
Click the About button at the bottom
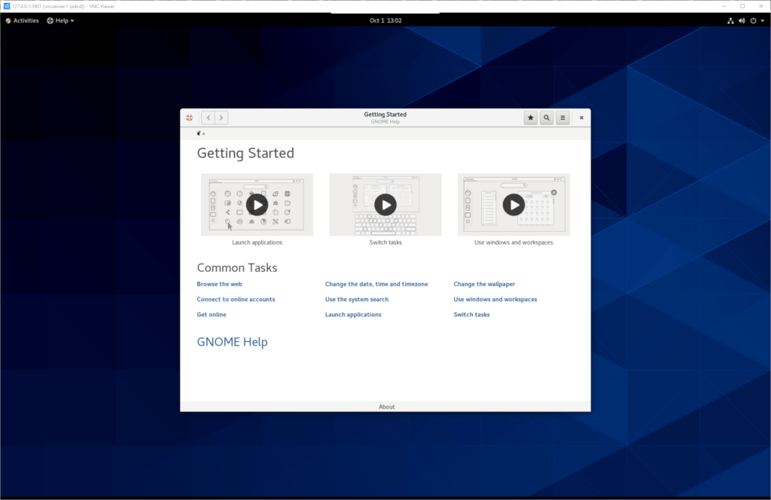(x=386, y=407)
